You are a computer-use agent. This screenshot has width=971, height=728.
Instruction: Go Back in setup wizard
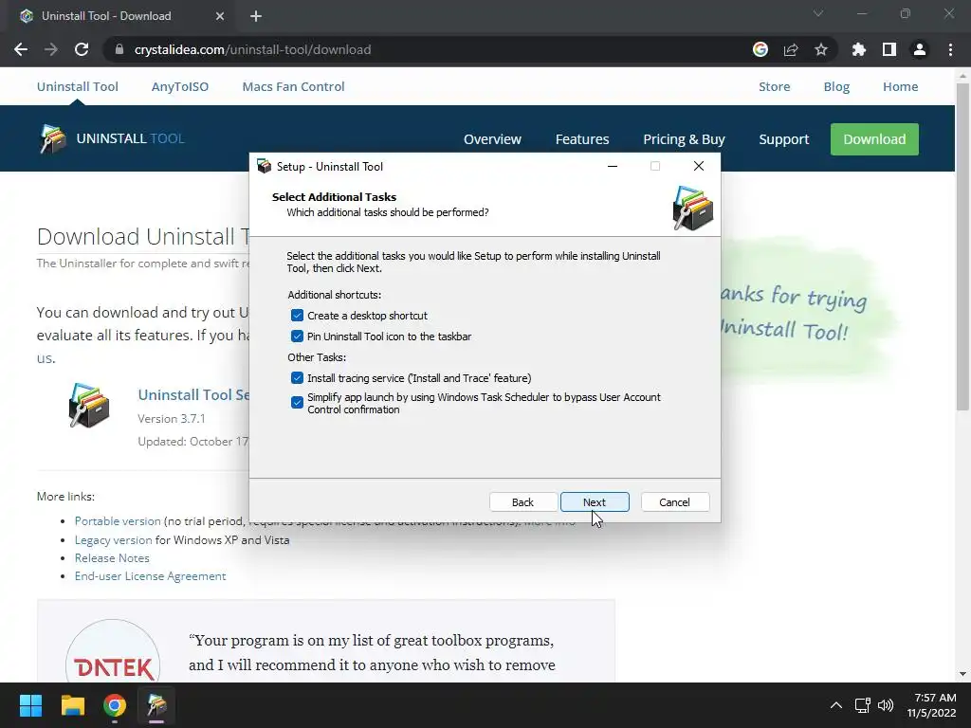coord(522,502)
